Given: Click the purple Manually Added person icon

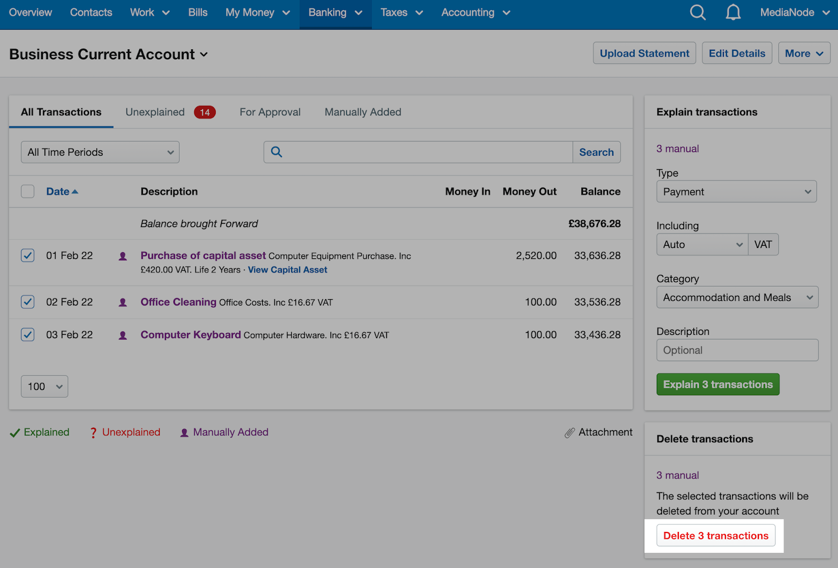Looking at the screenshot, I should point(184,432).
